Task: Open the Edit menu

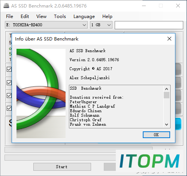Action: 25,17
